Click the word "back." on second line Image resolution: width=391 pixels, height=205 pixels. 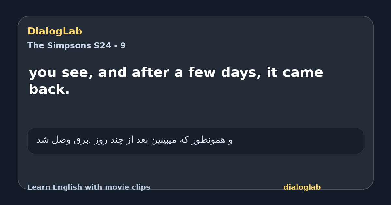coord(49,89)
